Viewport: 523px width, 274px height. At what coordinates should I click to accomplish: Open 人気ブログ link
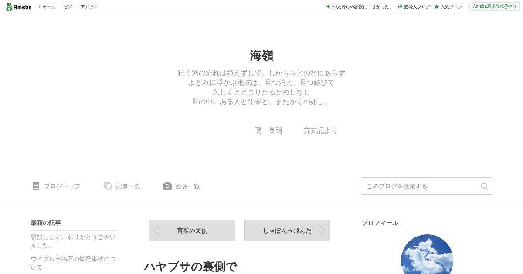(x=451, y=7)
